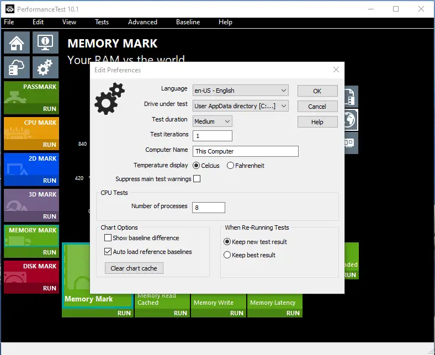This screenshot has width=435, height=355.
Task: Run the 2D Mark test
Action: pos(49,181)
